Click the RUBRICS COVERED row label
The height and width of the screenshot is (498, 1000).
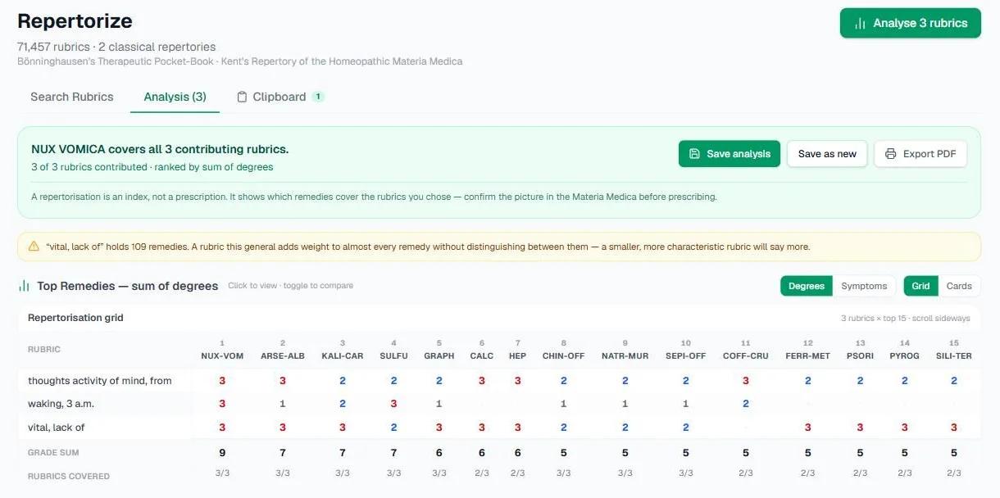(69, 477)
